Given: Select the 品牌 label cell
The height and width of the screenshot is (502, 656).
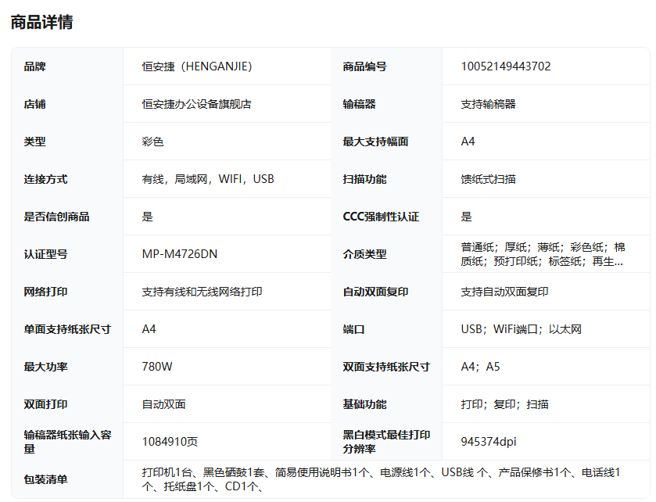Looking at the screenshot, I should click(34, 66).
